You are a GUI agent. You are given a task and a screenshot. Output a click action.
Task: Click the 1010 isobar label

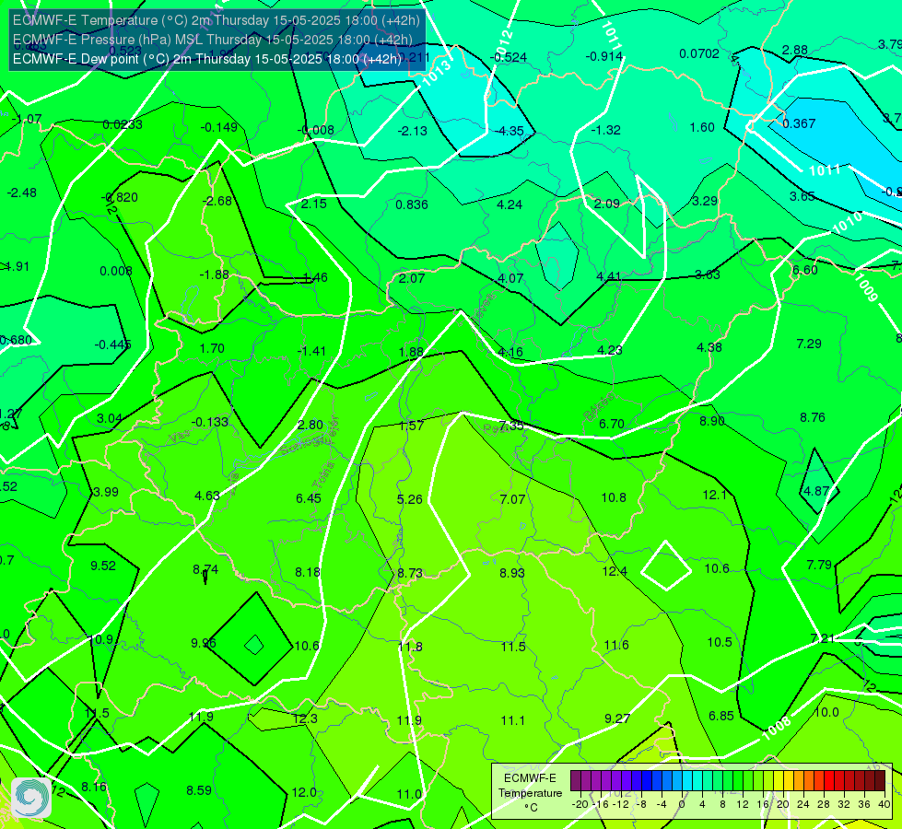tap(848, 223)
